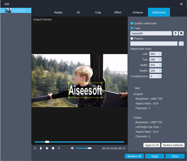Choose the Picture watermark radio option
This screenshot has width=187, height=161.
coord(132,39)
